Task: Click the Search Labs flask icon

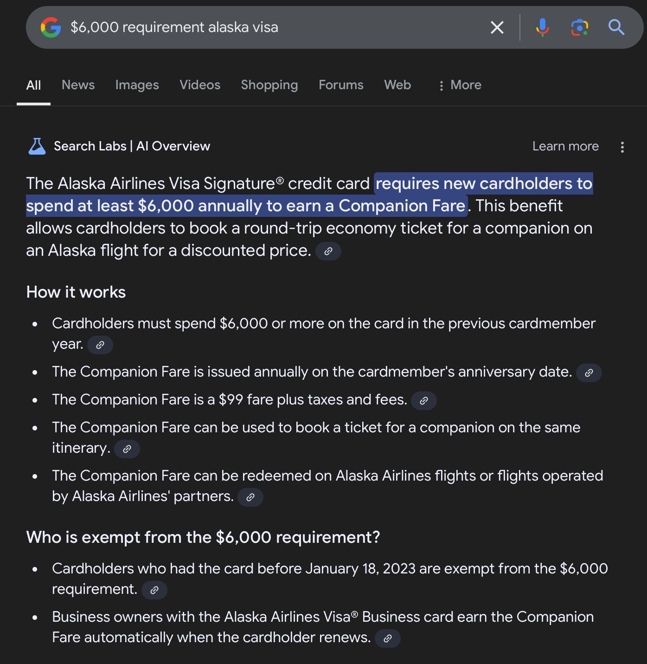Action: coord(37,146)
